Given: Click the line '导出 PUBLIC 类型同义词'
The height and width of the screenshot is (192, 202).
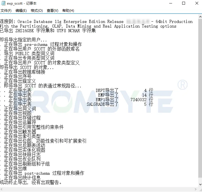Looking at the screenshot, I should pos(29,54).
